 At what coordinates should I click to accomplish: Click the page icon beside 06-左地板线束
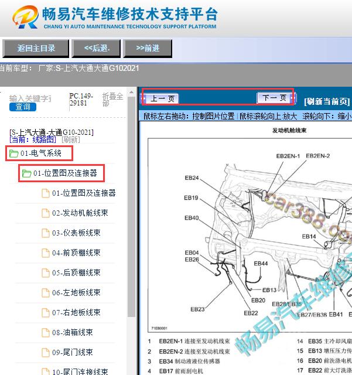[46, 292]
